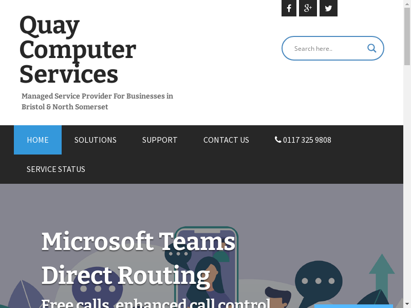Open the SOLUTIONS menu item
411x308 pixels.
(95, 140)
